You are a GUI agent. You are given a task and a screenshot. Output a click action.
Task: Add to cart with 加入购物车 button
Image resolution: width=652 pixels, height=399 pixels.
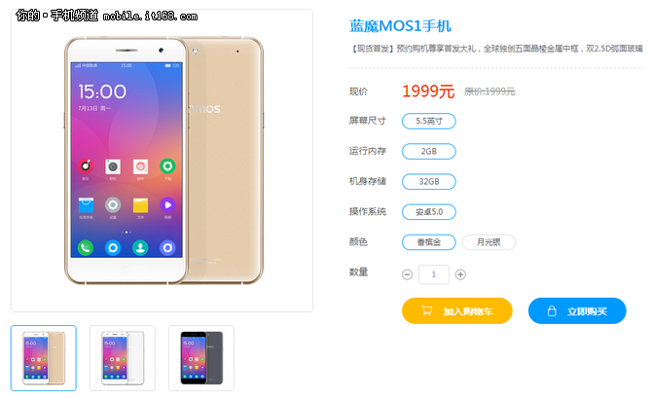click(457, 310)
